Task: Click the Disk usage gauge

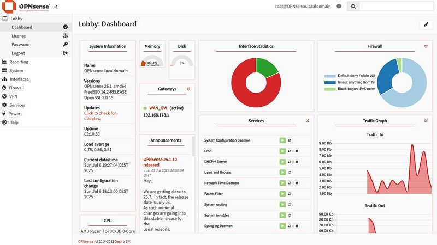Action: point(182,61)
